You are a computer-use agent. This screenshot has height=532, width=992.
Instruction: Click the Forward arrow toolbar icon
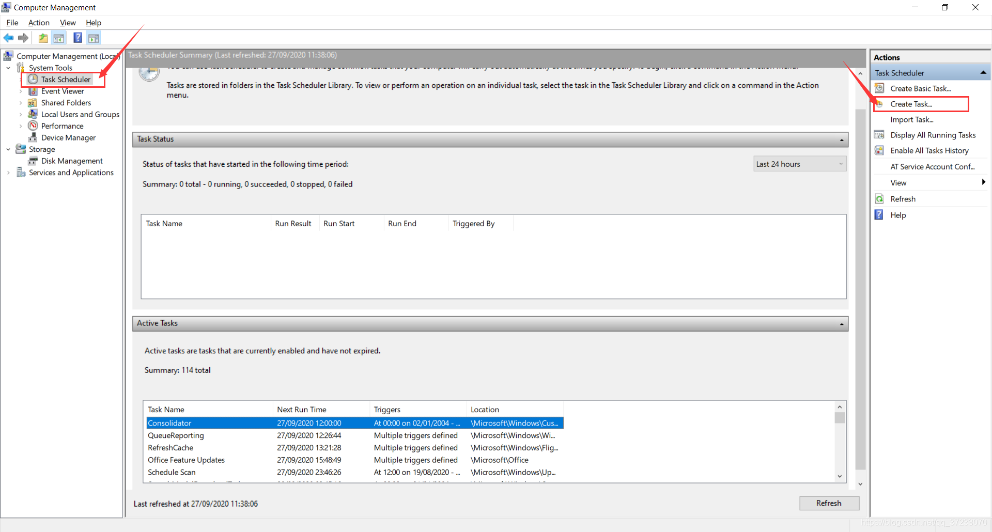(23, 38)
